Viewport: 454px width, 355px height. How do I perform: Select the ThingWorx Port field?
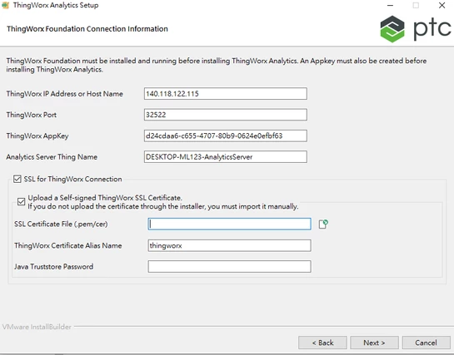click(226, 115)
